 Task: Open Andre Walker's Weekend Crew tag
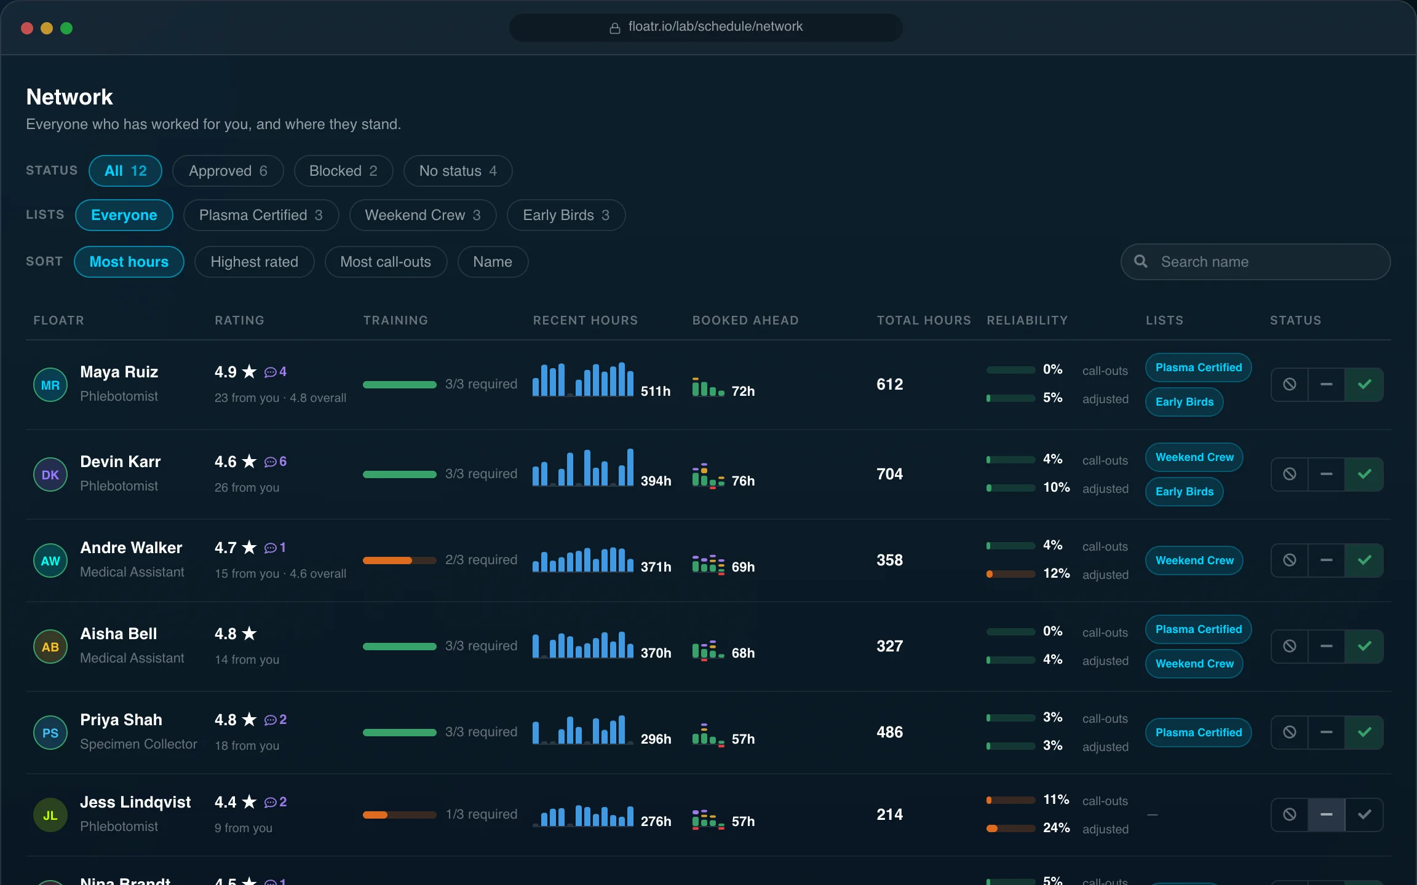point(1194,560)
